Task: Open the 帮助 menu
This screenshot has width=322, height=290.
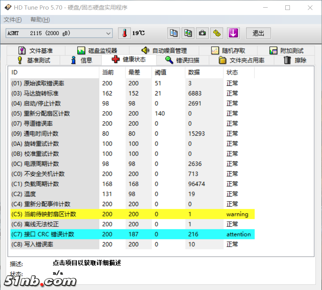Action: click(40, 20)
